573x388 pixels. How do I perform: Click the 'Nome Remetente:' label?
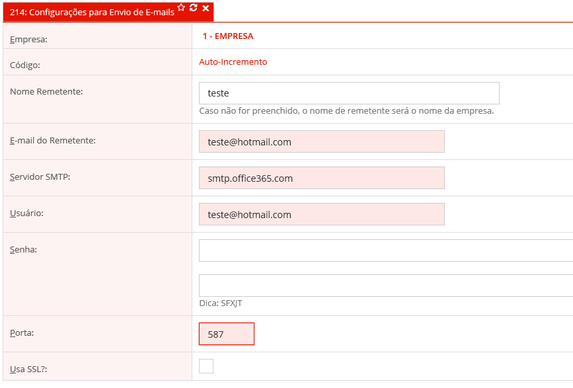(x=46, y=92)
